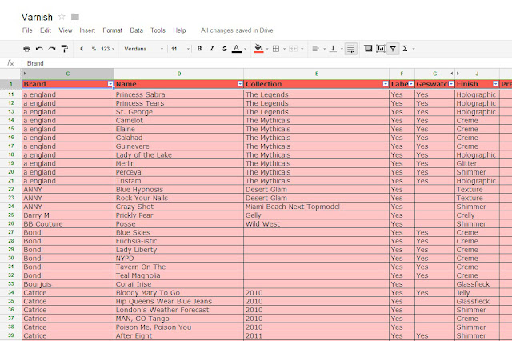Toggle the filter funnel button

(393, 49)
